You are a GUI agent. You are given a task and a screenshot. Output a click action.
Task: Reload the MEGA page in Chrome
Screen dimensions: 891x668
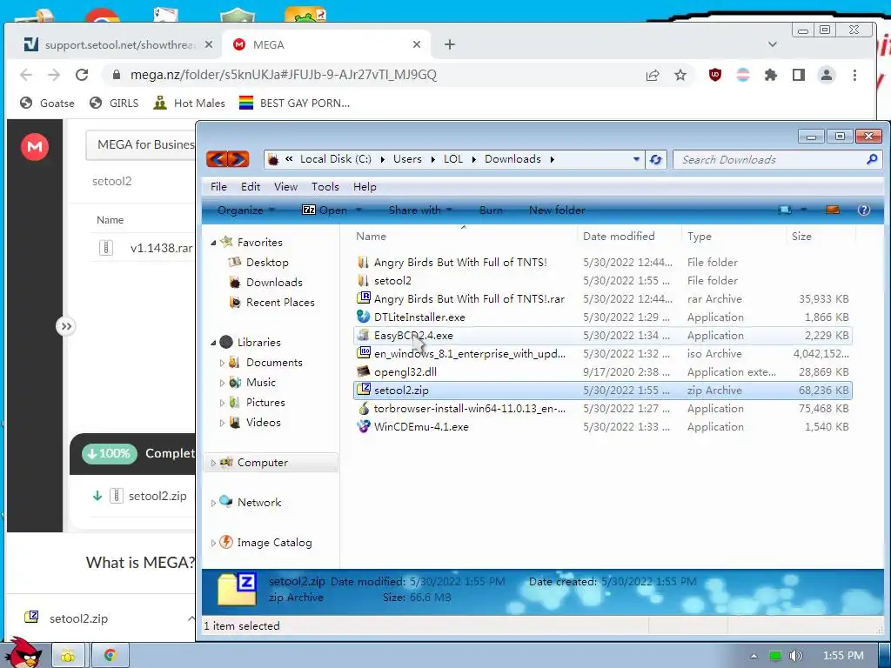pyautogui.click(x=82, y=75)
